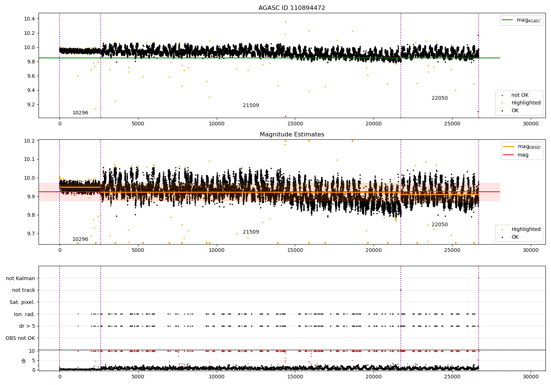
Task: Click the 'Magnitude Estimates' plot title
Action: click(292, 135)
